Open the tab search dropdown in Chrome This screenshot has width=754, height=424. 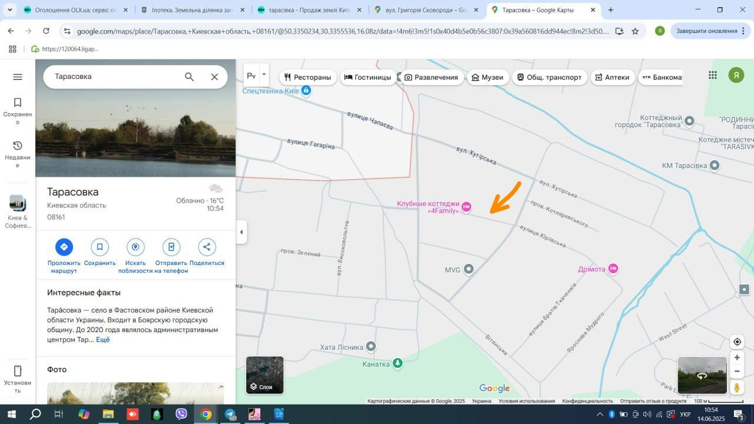(x=10, y=10)
